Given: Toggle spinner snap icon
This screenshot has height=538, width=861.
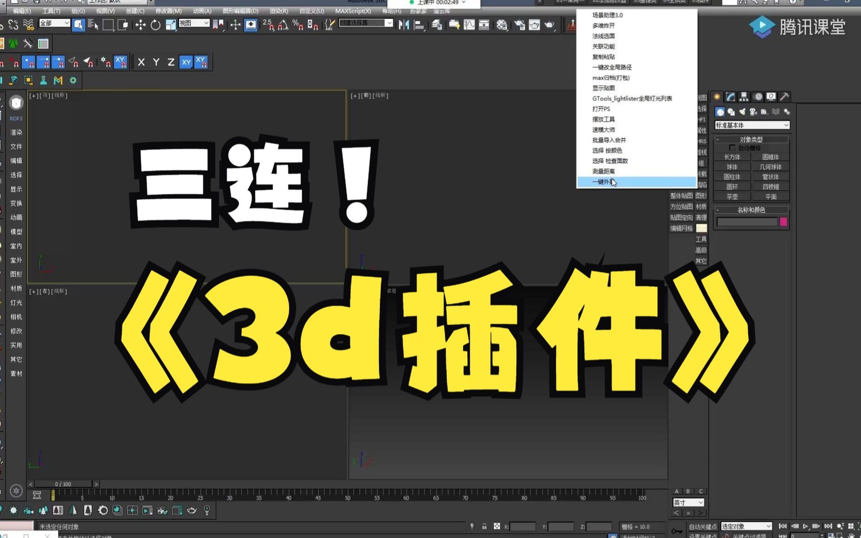Looking at the screenshot, I should [313, 25].
